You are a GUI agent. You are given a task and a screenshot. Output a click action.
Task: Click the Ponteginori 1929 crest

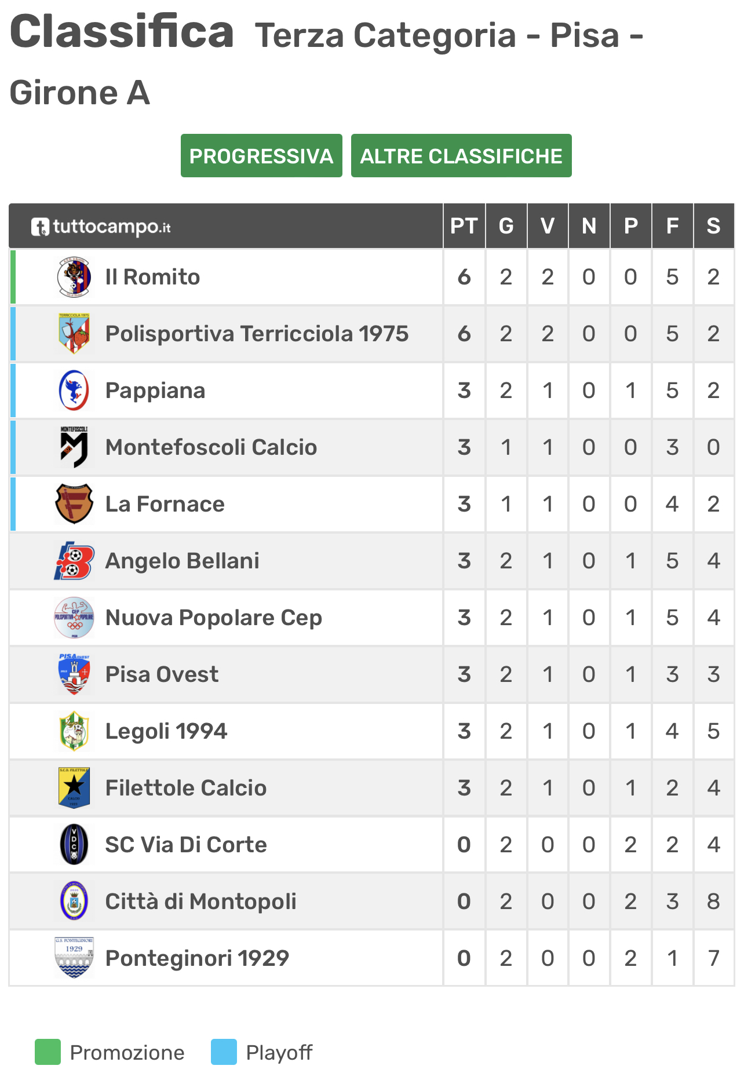74,958
